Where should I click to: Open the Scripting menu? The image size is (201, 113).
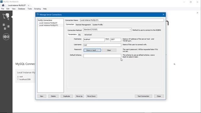coord(37,9)
